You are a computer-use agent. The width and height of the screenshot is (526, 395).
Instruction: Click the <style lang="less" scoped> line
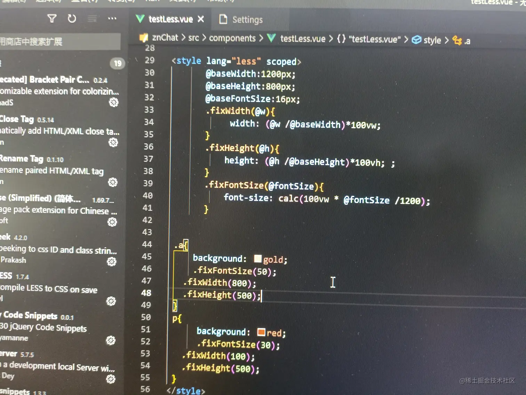pyautogui.click(x=236, y=61)
